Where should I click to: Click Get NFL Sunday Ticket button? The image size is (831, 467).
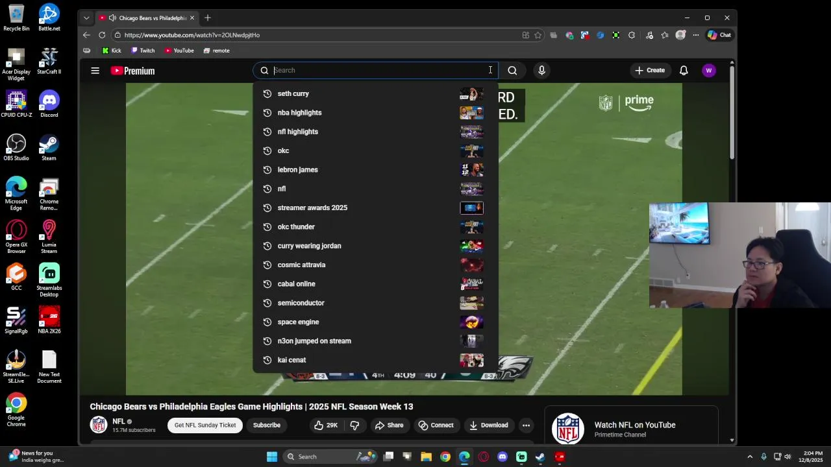coord(205,425)
